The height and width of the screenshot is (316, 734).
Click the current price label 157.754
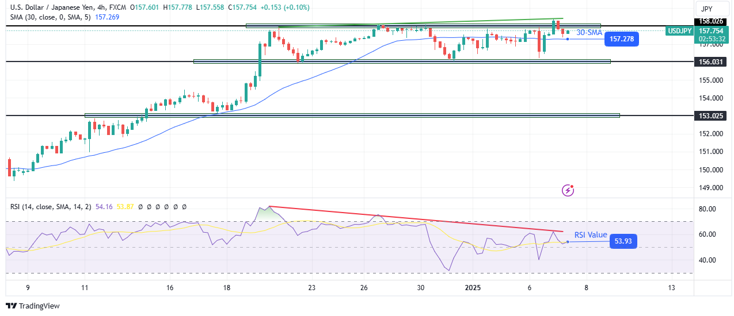pos(710,31)
